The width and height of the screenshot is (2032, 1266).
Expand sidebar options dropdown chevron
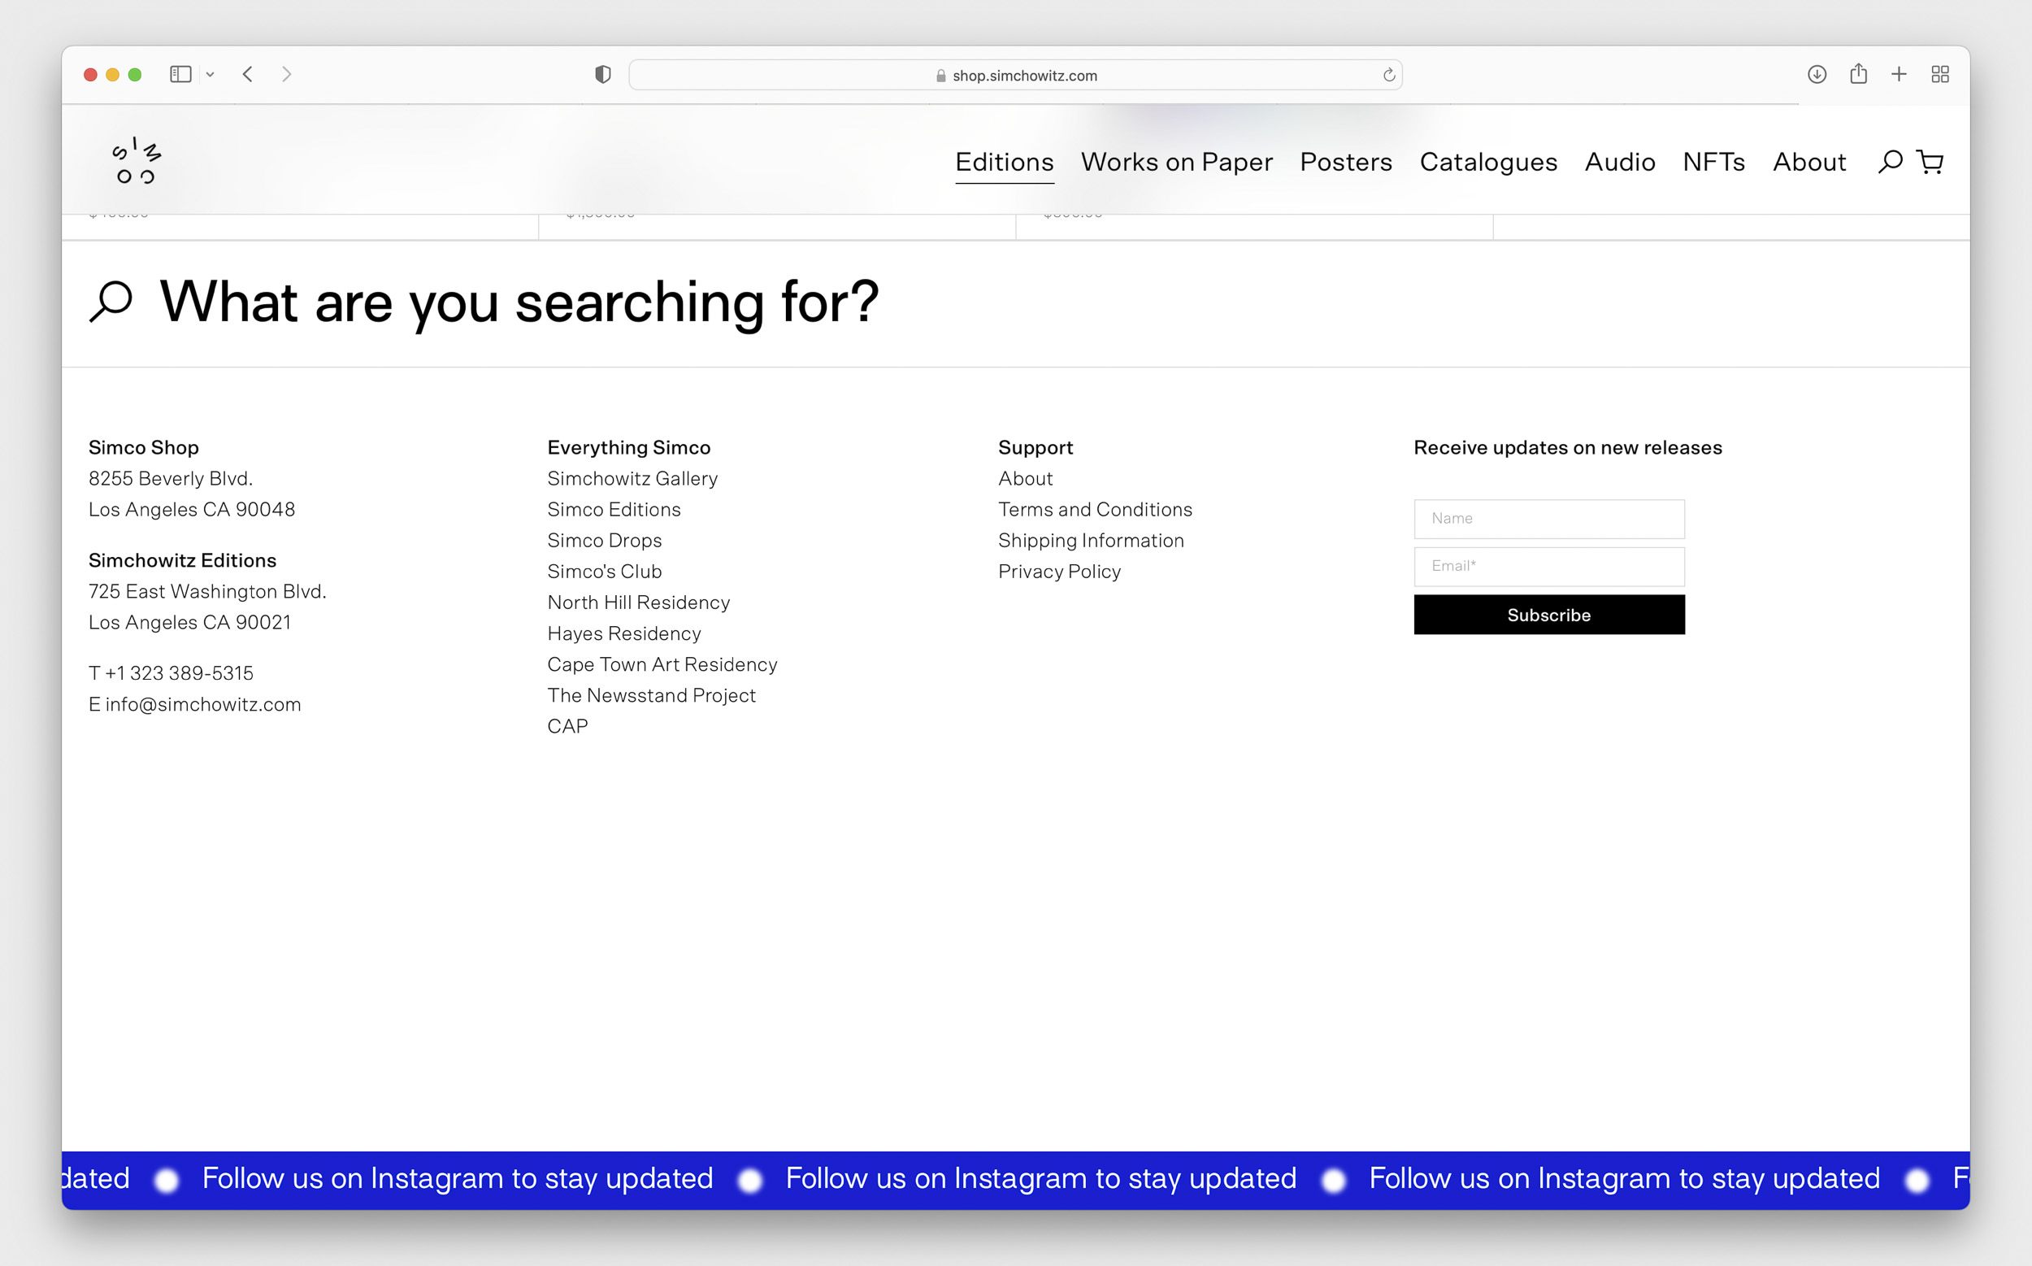(210, 75)
